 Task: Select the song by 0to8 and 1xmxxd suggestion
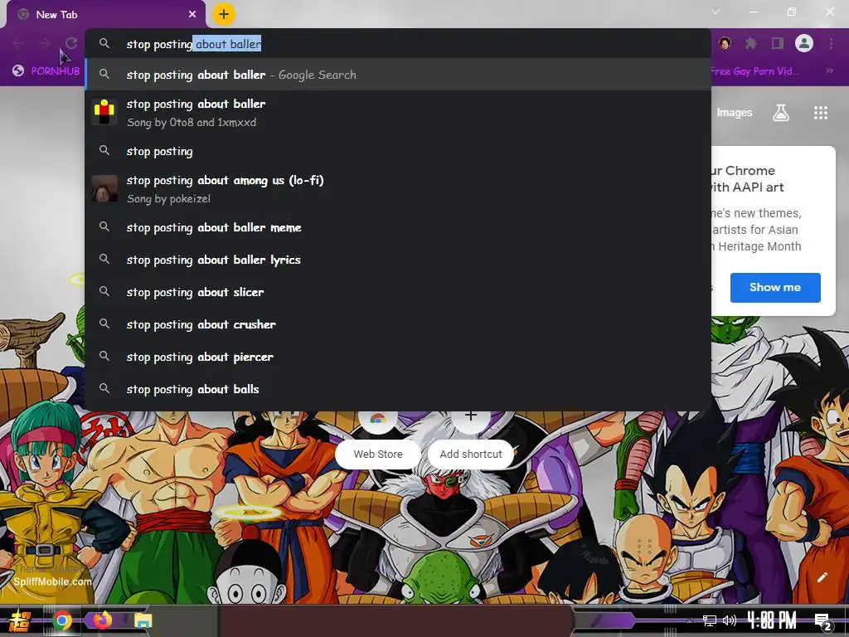coord(398,113)
